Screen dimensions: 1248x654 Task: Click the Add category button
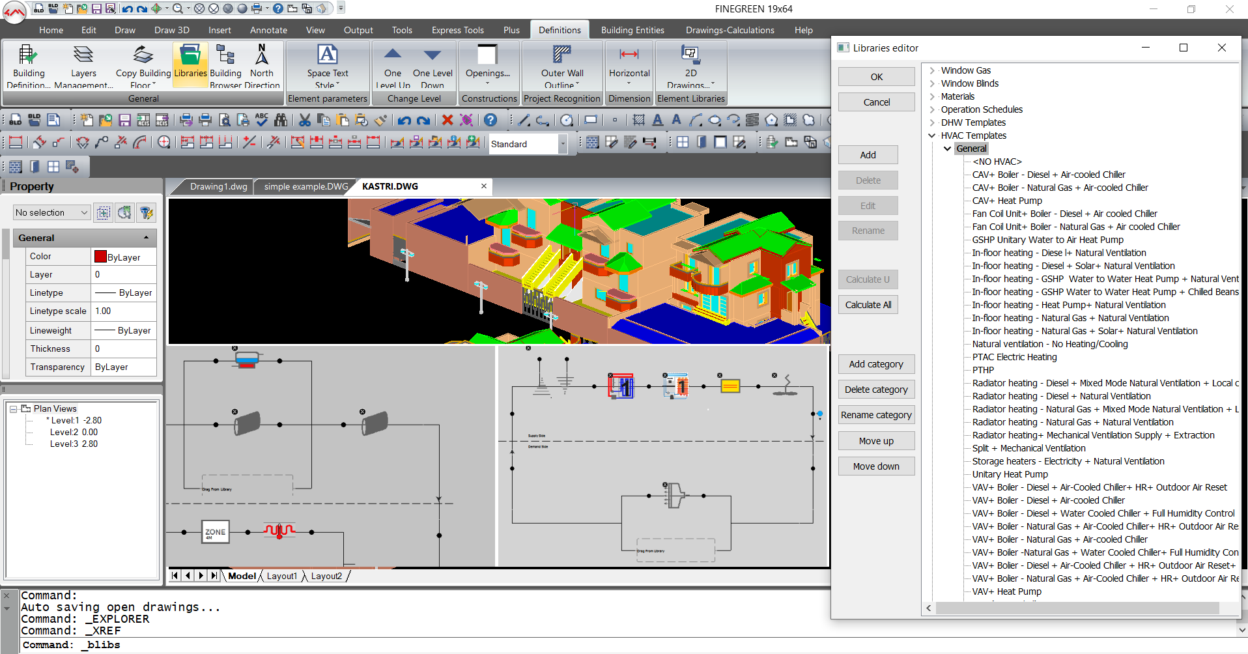[x=876, y=364]
